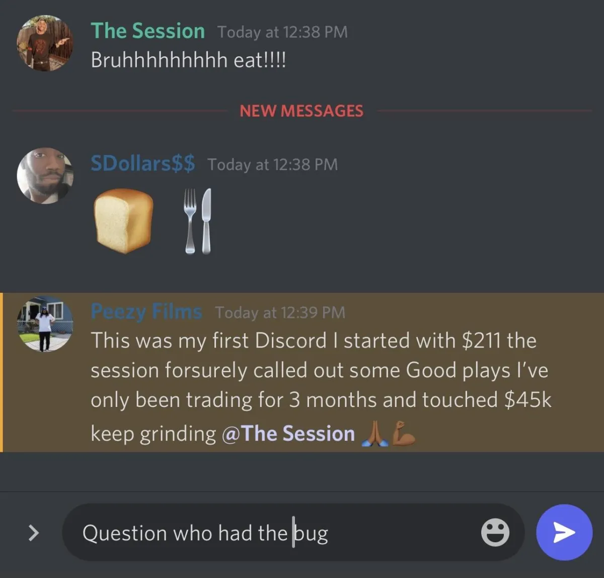Tap the flexed biceps emoji
Image resolution: width=604 pixels, height=578 pixels.
(404, 434)
